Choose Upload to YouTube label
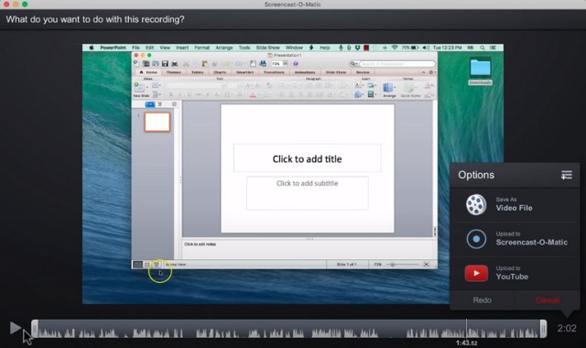This screenshot has width=586, height=348. click(512, 273)
